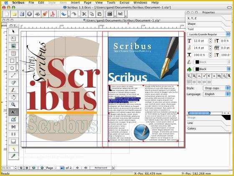The height and width of the screenshot is (176, 234).
Task: Cut the selection using the scissors icon
Action: click(84, 14)
